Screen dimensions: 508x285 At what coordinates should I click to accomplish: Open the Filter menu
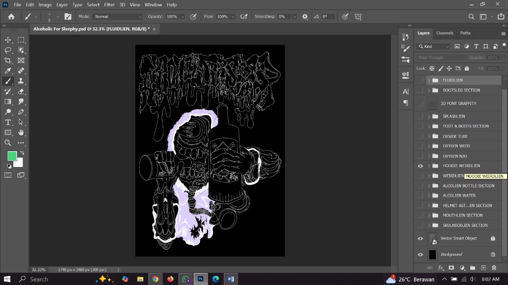tap(109, 5)
